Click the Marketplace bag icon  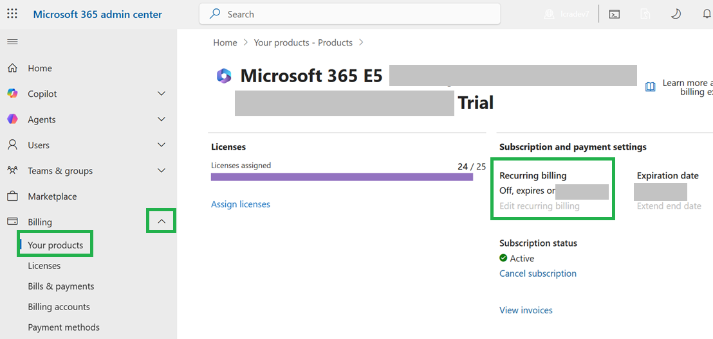(x=13, y=196)
